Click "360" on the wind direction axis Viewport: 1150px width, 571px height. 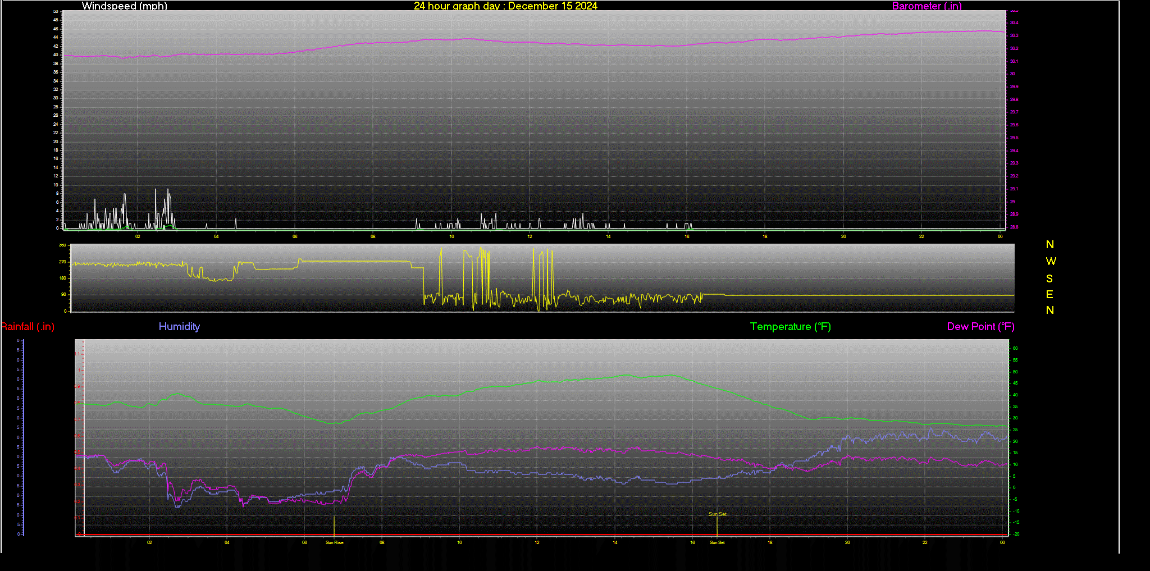[x=62, y=245]
